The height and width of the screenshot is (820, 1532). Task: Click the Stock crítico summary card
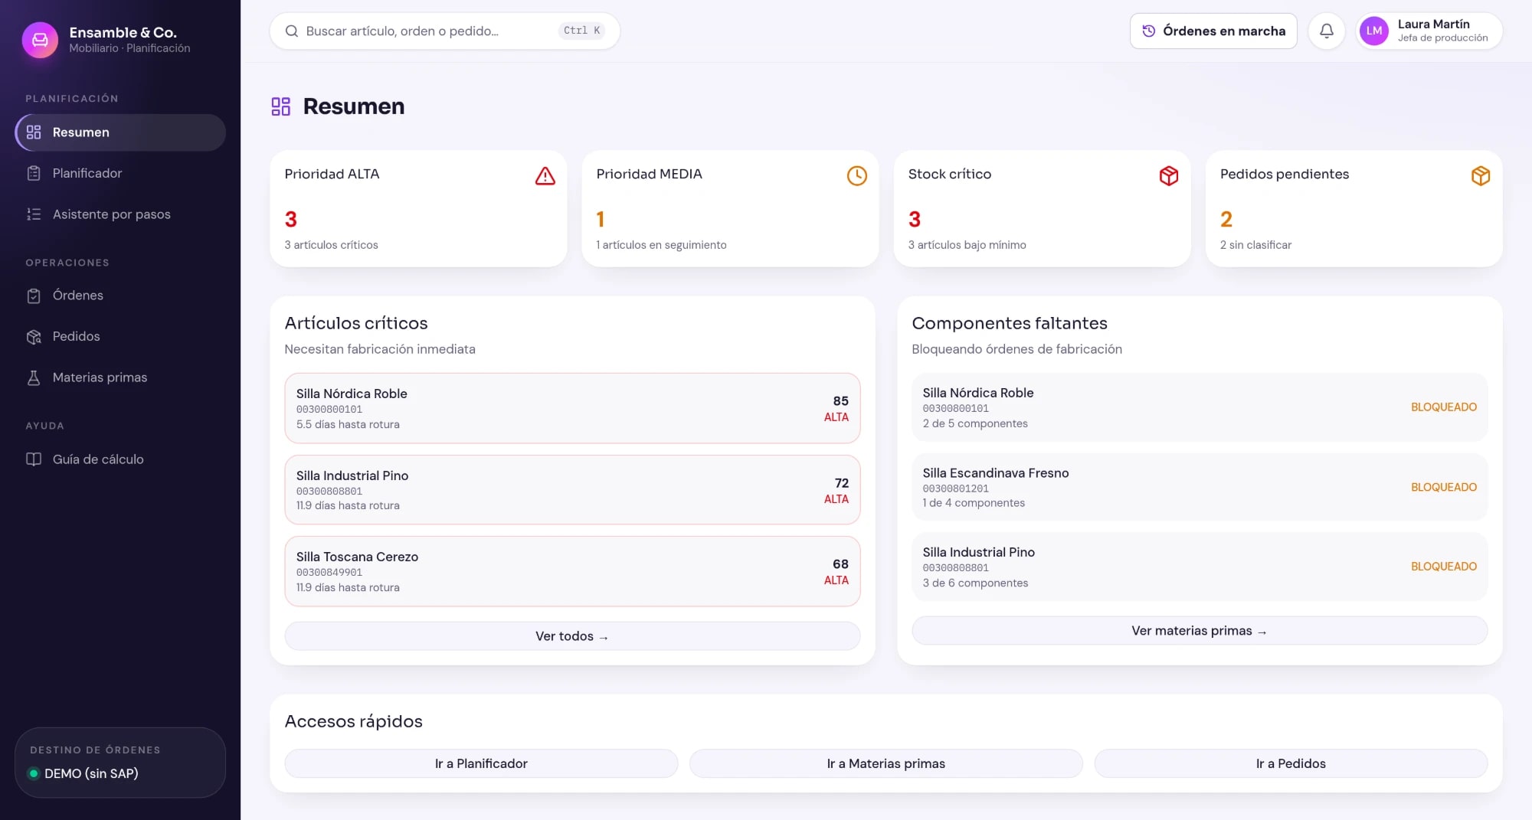tap(1042, 208)
